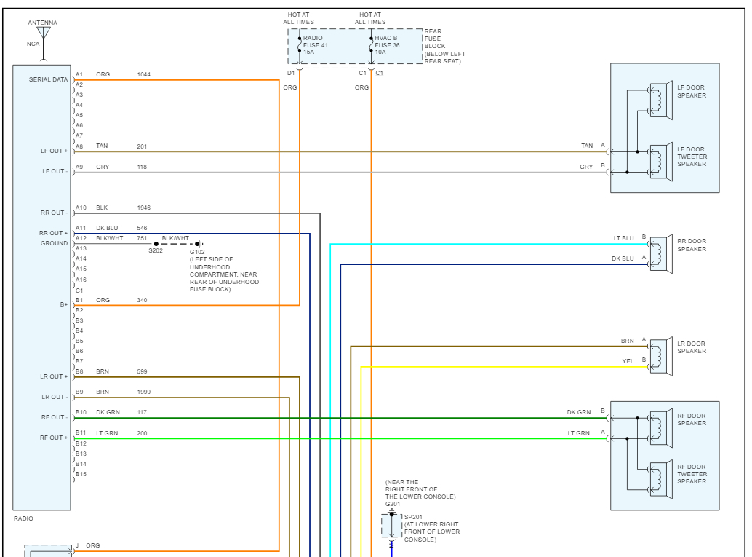Click the RR OUT + pin label
The height and width of the screenshot is (557, 752).
[x=53, y=233]
